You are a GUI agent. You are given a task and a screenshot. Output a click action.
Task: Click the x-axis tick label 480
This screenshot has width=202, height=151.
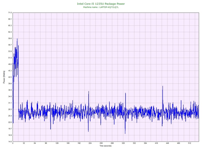click(x=178, y=143)
